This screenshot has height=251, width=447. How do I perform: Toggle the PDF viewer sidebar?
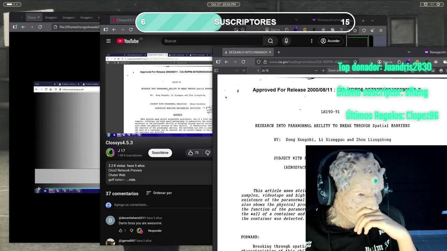click(216, 70)
